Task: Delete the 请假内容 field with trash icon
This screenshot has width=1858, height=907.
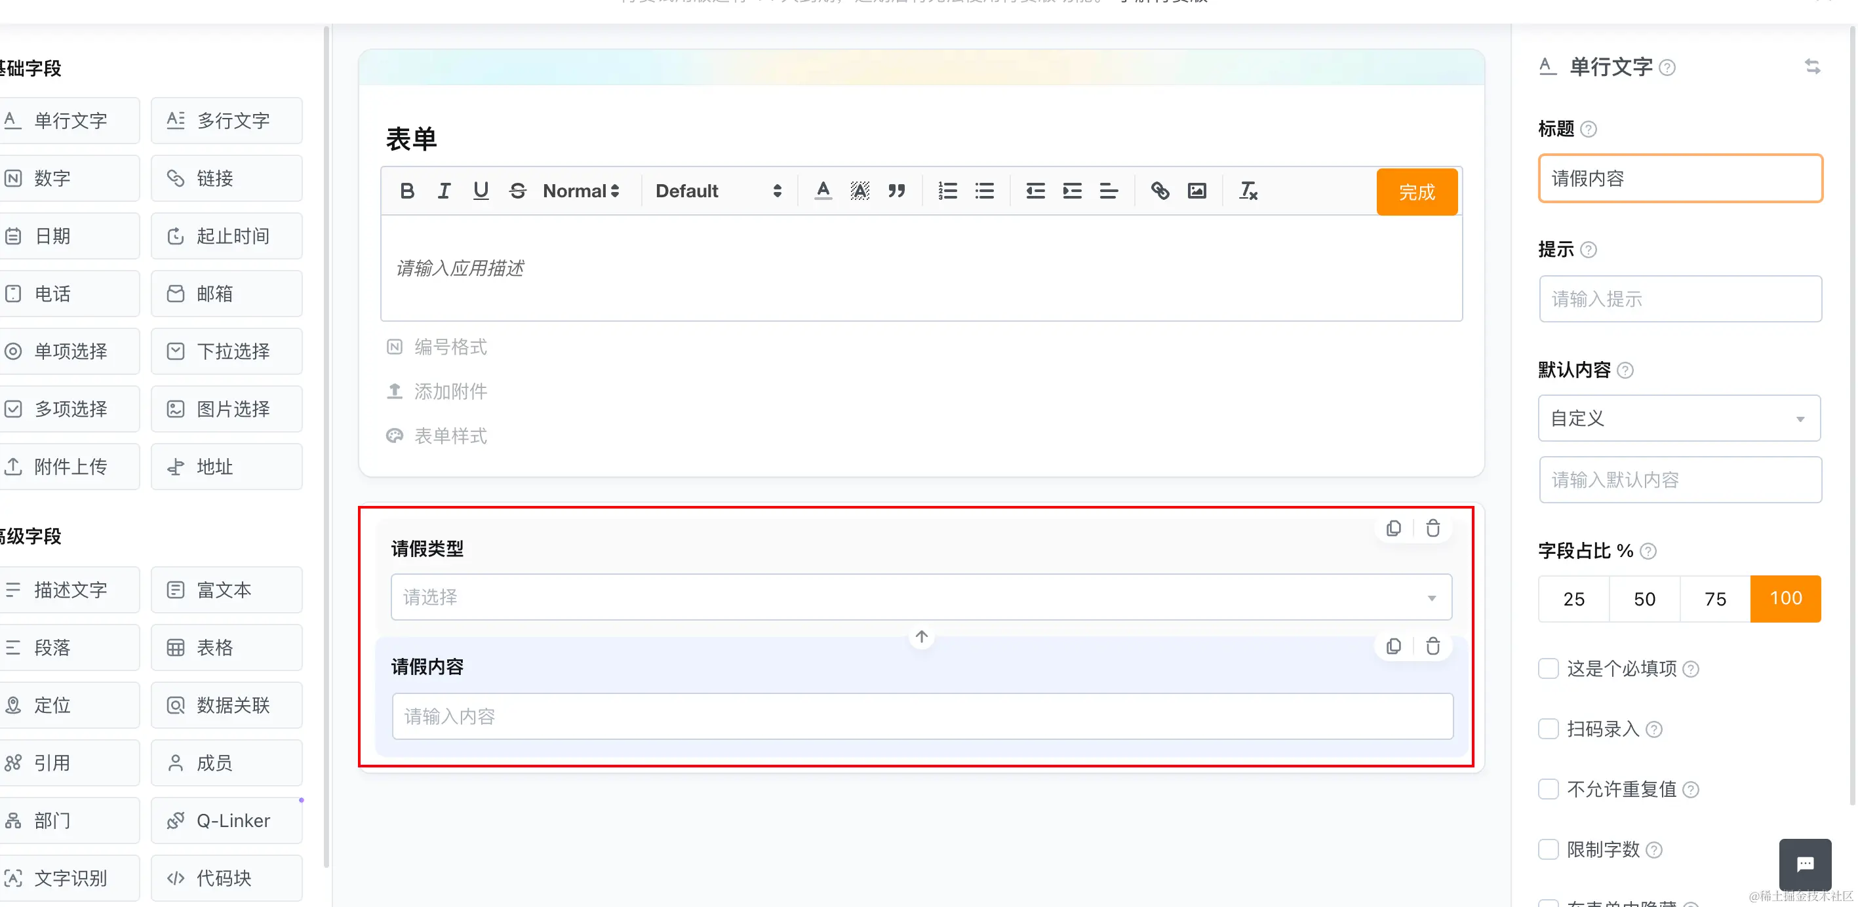Action: point(1433,646)
